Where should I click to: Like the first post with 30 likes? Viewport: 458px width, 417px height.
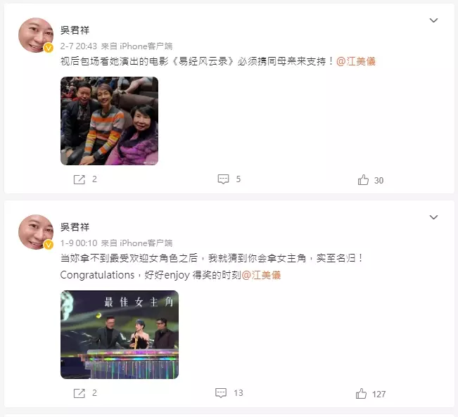[363, 180]
